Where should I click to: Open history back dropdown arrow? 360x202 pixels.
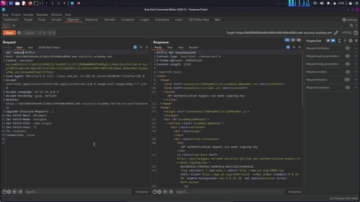(44, 33)
